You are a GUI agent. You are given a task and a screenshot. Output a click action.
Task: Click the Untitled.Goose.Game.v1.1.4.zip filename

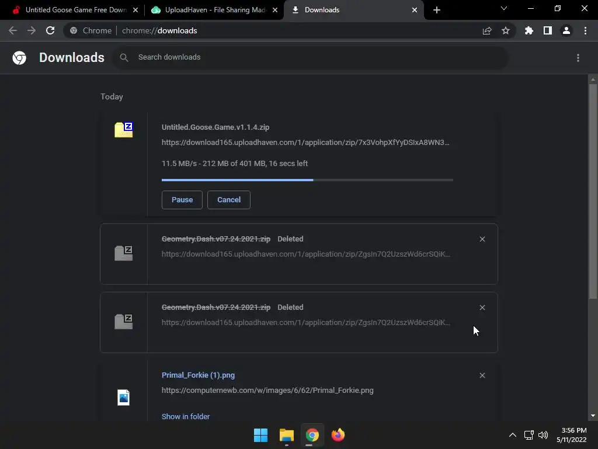pyautogui.click(x=215, y=127)
